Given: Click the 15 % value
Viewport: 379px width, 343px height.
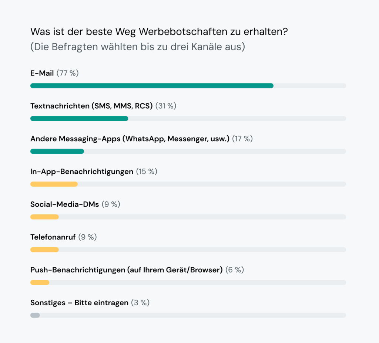Looking at the screenshot, I should [147, 171].
